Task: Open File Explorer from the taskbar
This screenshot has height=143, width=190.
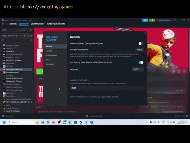Action: (37, 122)
